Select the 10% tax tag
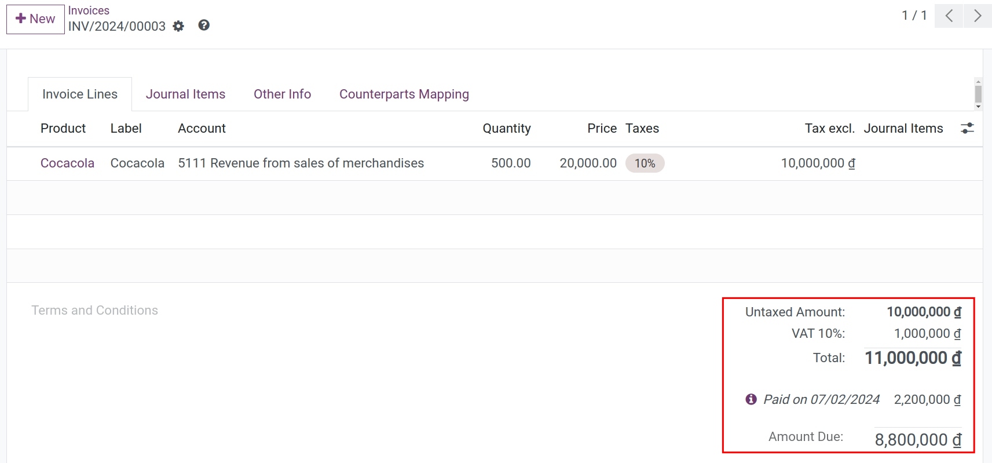992x463 pixels. tap(645, 163)
